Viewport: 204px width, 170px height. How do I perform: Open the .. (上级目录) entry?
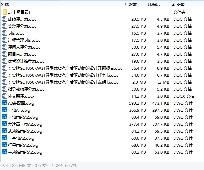tap(19, 12)
